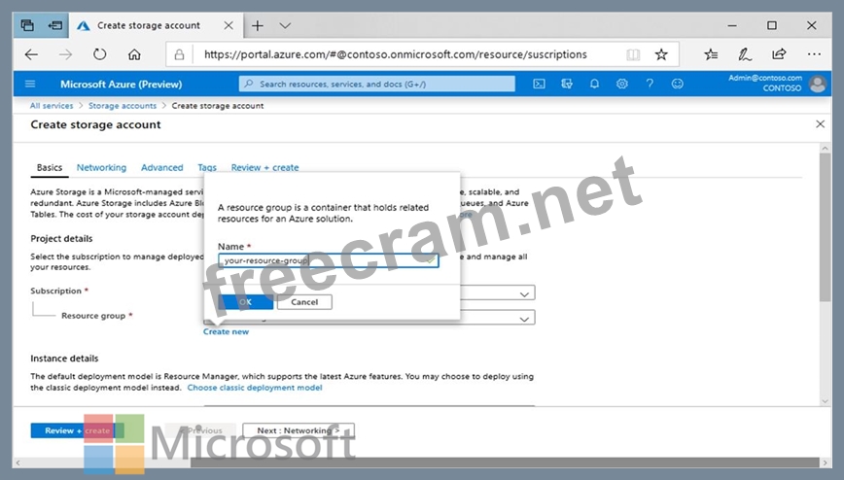Switch to the Networking tab
Viewport: 844px width, 480px height.
pos(101,167)
